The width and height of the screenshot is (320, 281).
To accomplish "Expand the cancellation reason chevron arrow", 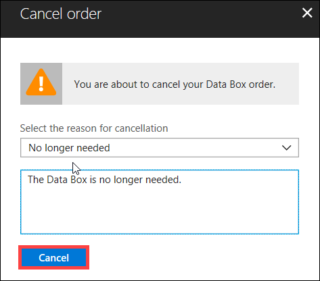I will coord(287,148).
